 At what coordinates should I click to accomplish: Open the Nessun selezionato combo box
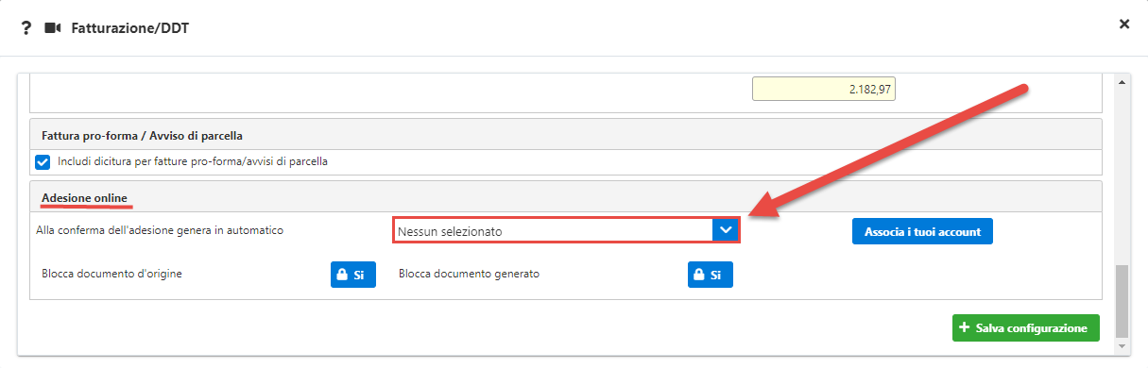[566, 230]
